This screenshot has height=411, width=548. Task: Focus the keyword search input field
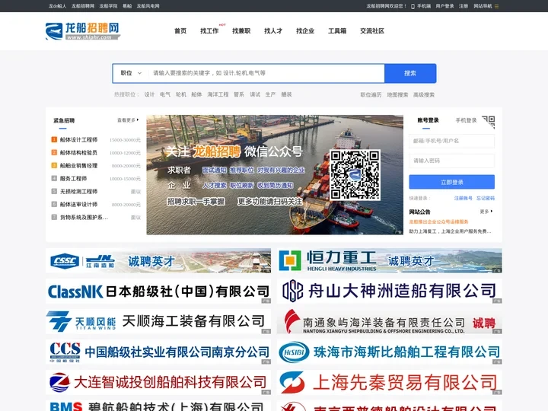[266, 73]
